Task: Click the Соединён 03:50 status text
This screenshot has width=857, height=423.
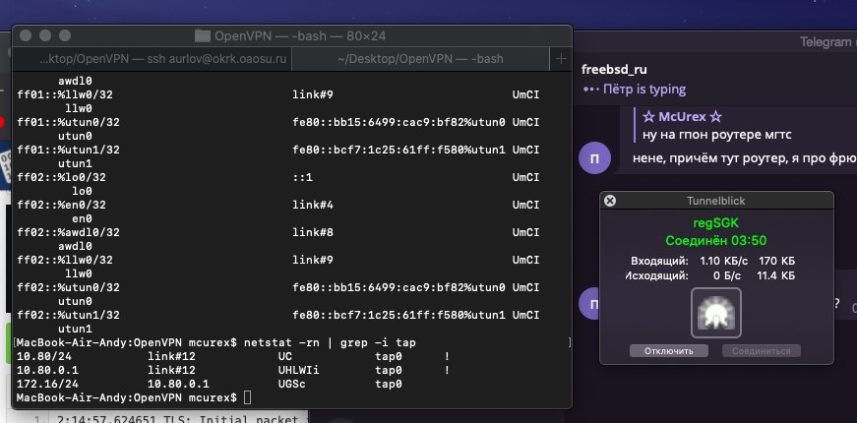Action: tap(716, 240)
